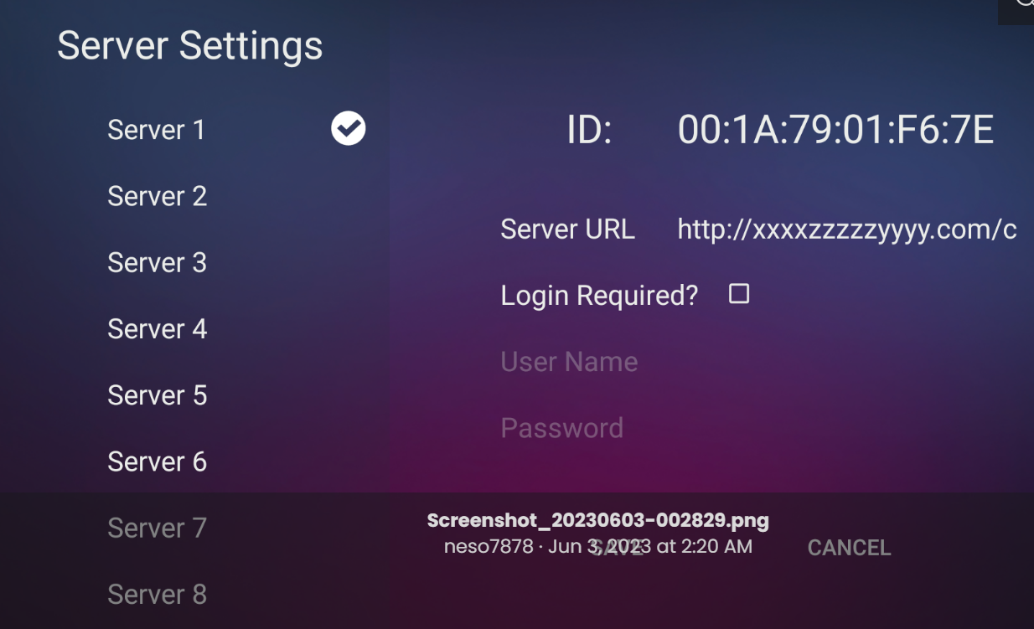
Task: Choose Server 3 in the server list
Action: point(157,262)
